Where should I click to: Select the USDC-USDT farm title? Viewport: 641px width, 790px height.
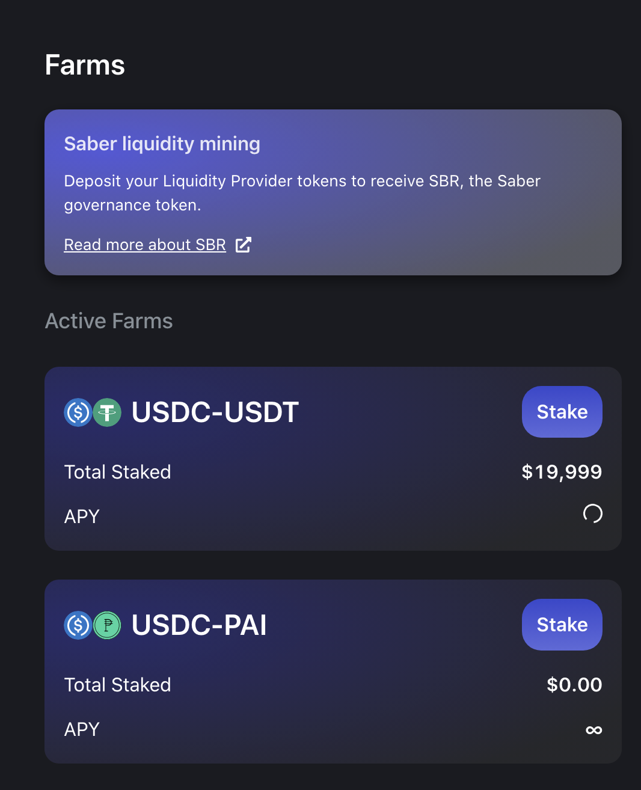(x=215, y=412)
